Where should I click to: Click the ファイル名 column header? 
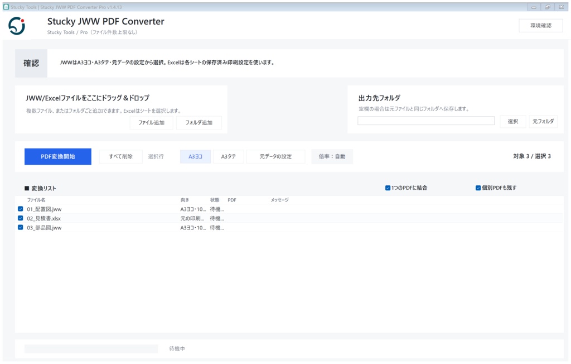click(x=36, y=200)
